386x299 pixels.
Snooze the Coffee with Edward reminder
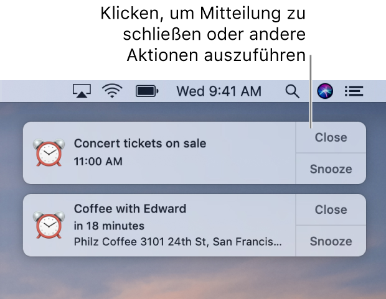[x=331, y=241]
